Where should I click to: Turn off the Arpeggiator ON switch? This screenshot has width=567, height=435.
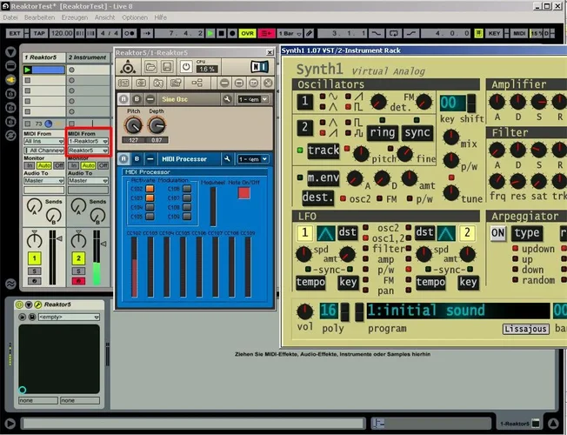(x=497, y=233)
